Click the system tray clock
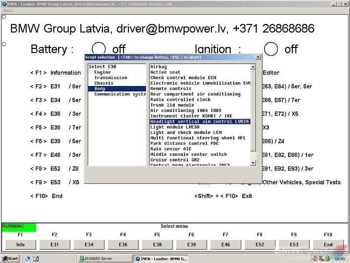Image resolution: width=350 pixels, height=263 pixels. [340, 259]
